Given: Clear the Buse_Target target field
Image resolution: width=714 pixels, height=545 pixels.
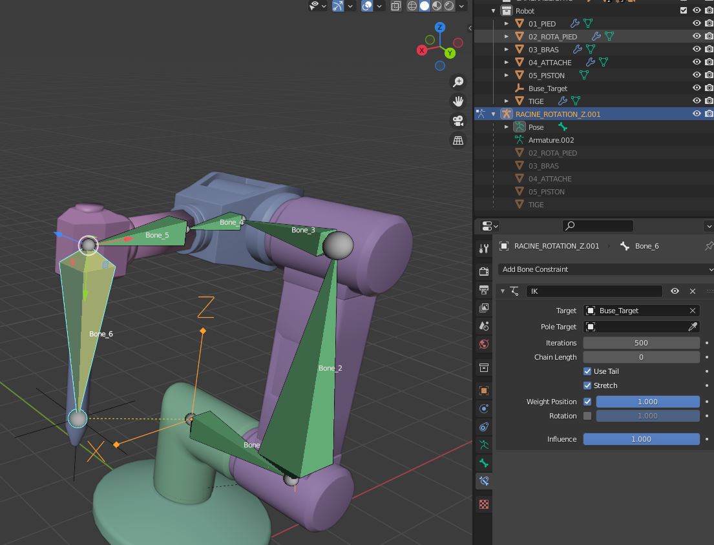Looking at the screenshot, I should pyautogui.click(x=693, y=311).
